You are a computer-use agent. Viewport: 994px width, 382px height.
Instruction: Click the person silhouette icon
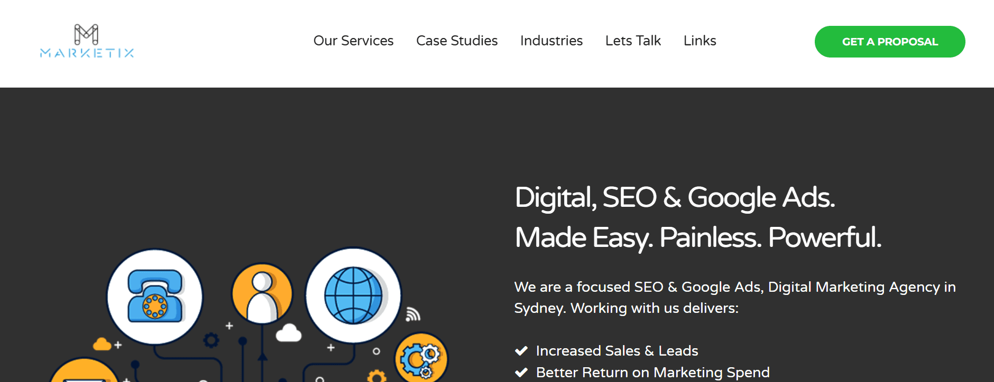pos(261,293)
